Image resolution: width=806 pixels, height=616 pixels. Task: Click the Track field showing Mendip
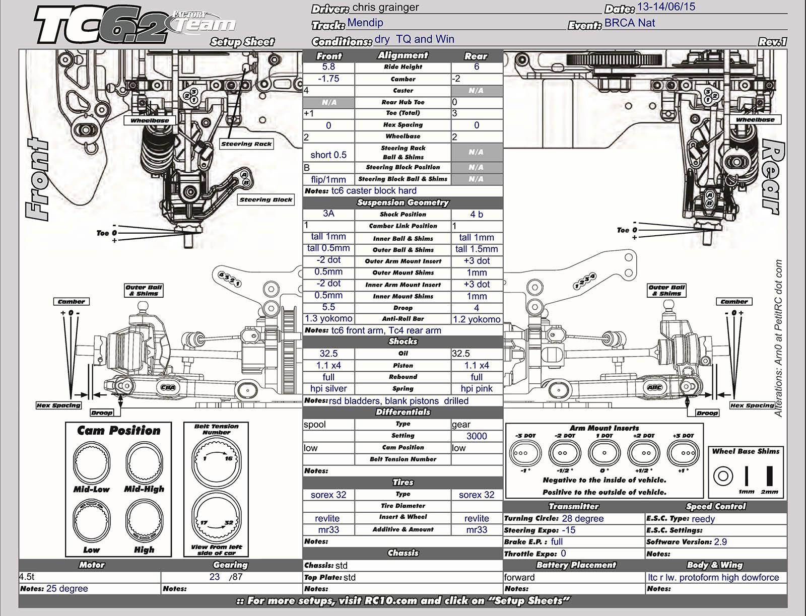[x=456, y=23]
